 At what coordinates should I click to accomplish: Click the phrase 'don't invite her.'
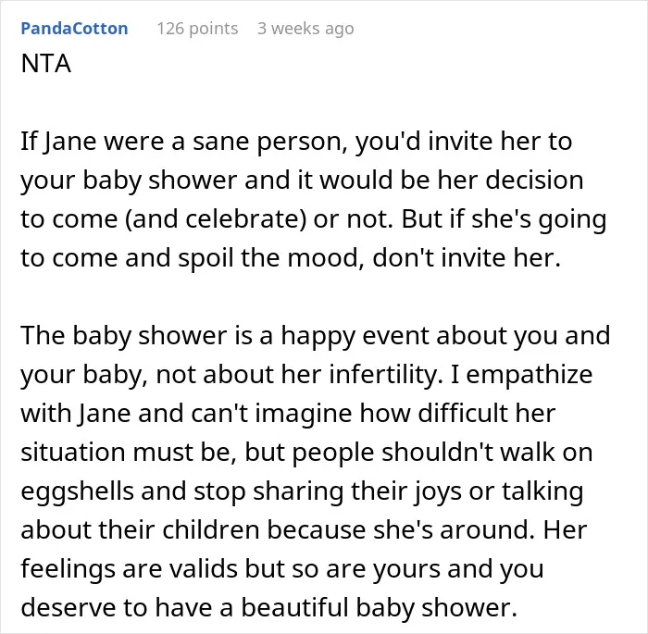(467, 258)
